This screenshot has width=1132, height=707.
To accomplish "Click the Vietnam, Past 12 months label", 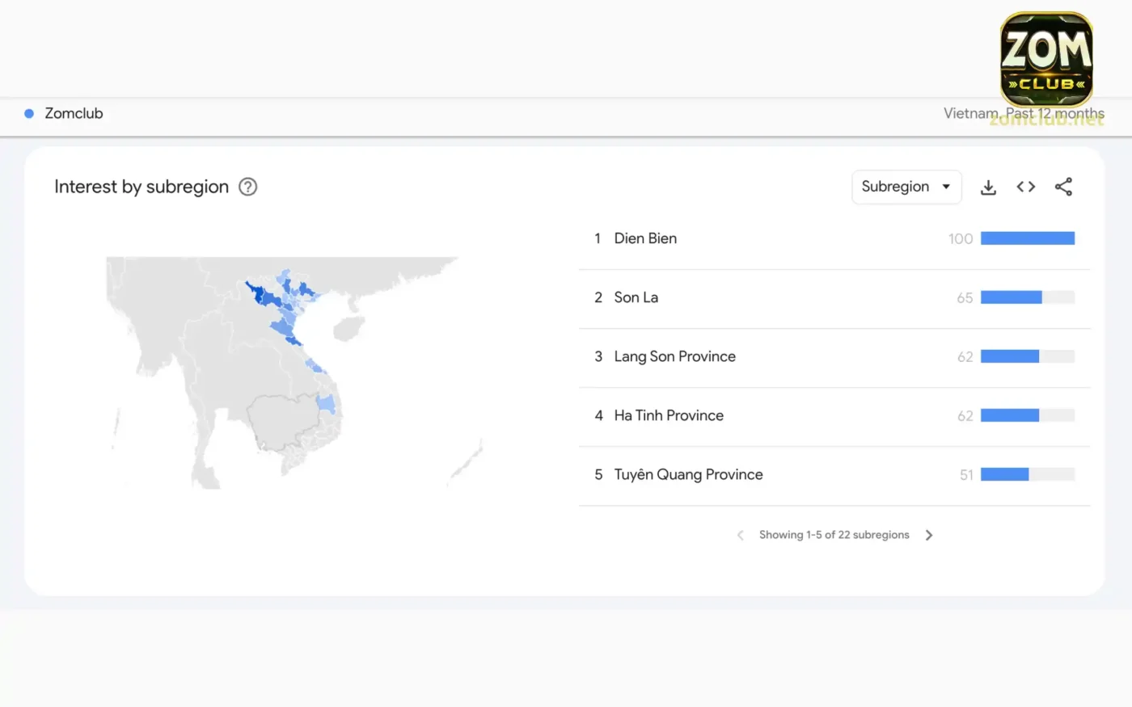I will pyautogui.click(x=1024, y=113).
